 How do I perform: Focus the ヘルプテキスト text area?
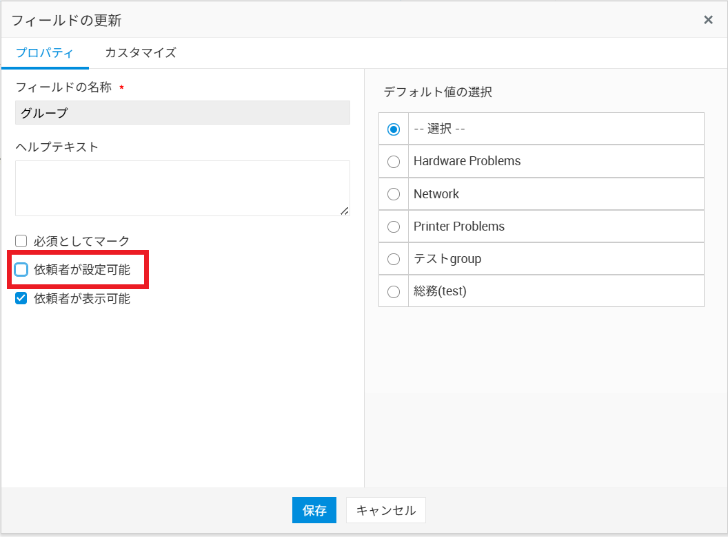tap(182, 187)
